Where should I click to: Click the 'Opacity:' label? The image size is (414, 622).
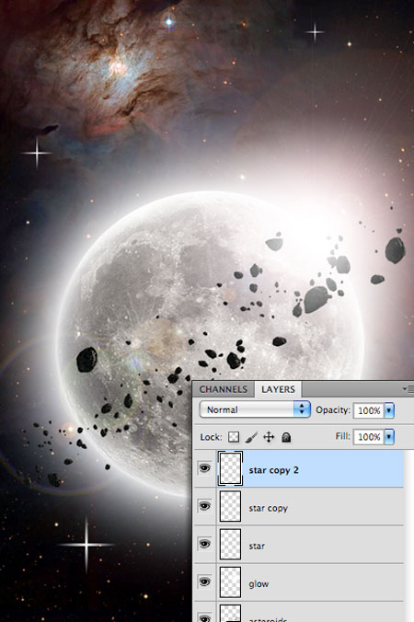[333, 409]
